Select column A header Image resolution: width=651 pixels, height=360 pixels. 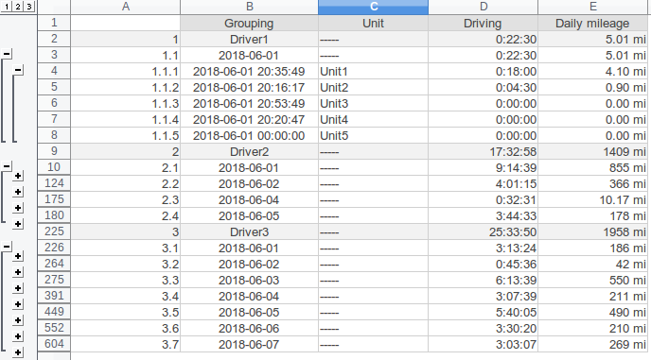[126, 7]
